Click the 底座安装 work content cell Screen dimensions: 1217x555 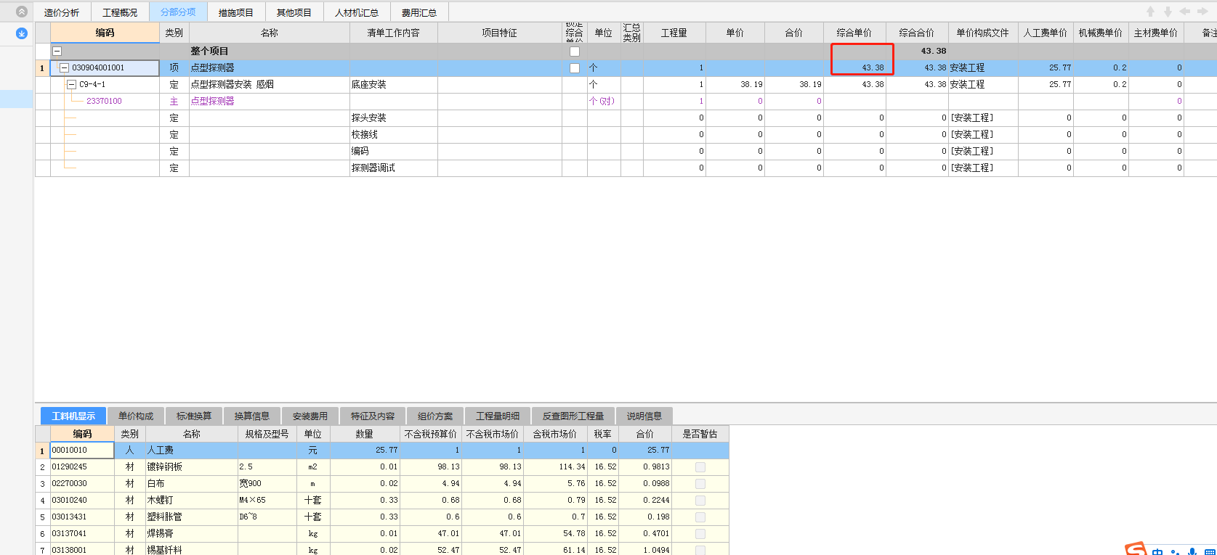(x=393, y=85)
